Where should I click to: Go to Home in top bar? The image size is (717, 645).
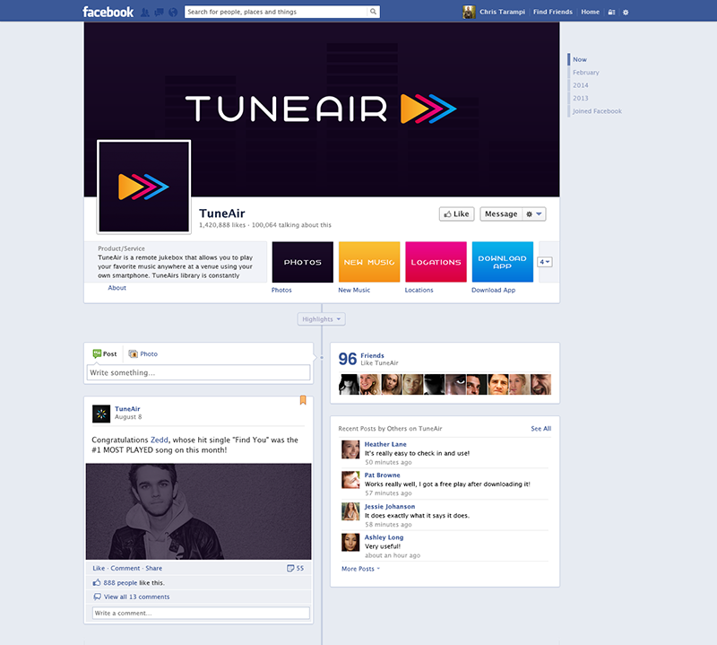[x=591, y=12]
